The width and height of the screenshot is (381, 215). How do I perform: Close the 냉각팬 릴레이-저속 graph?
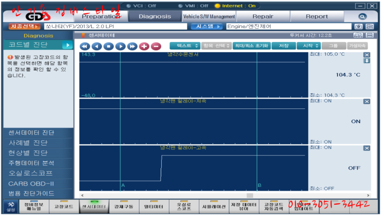pyautogui.click(x=366, y=101)
